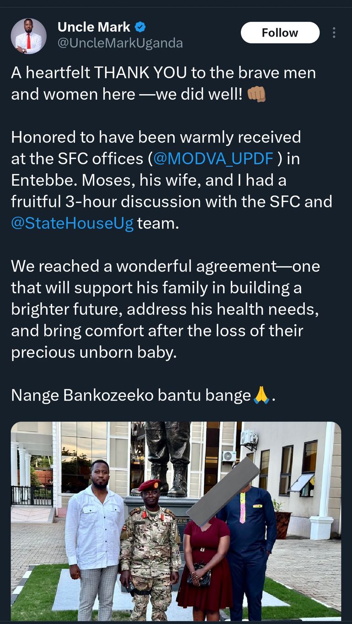Open the @MODVA_UPDF mention link

click(x=213, y=158)
